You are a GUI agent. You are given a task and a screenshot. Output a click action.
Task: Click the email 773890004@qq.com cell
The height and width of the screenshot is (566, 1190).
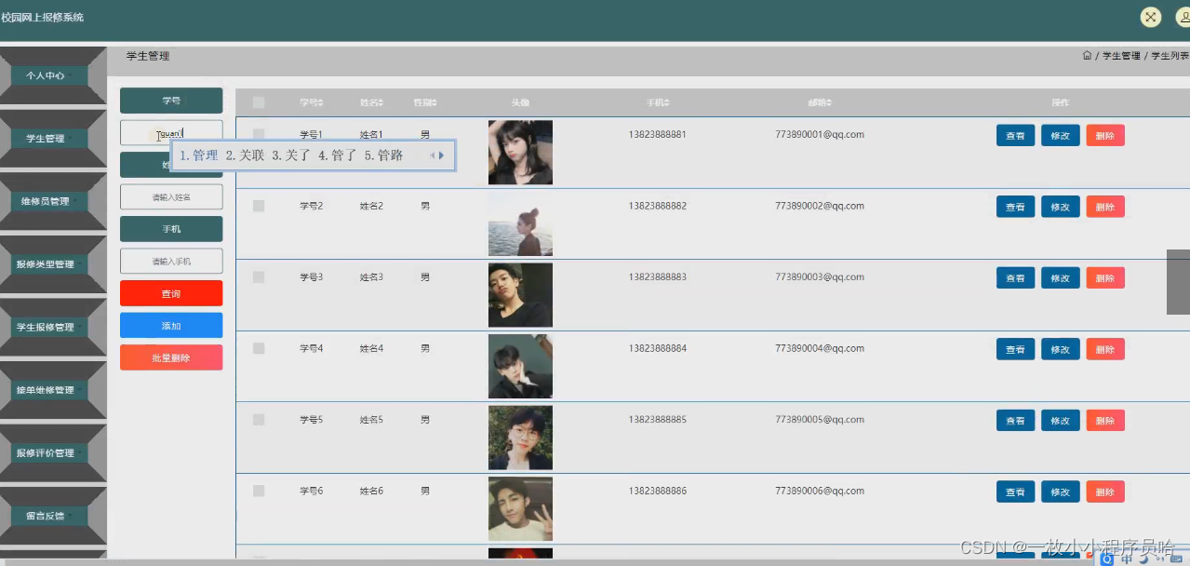coord(820,348)
